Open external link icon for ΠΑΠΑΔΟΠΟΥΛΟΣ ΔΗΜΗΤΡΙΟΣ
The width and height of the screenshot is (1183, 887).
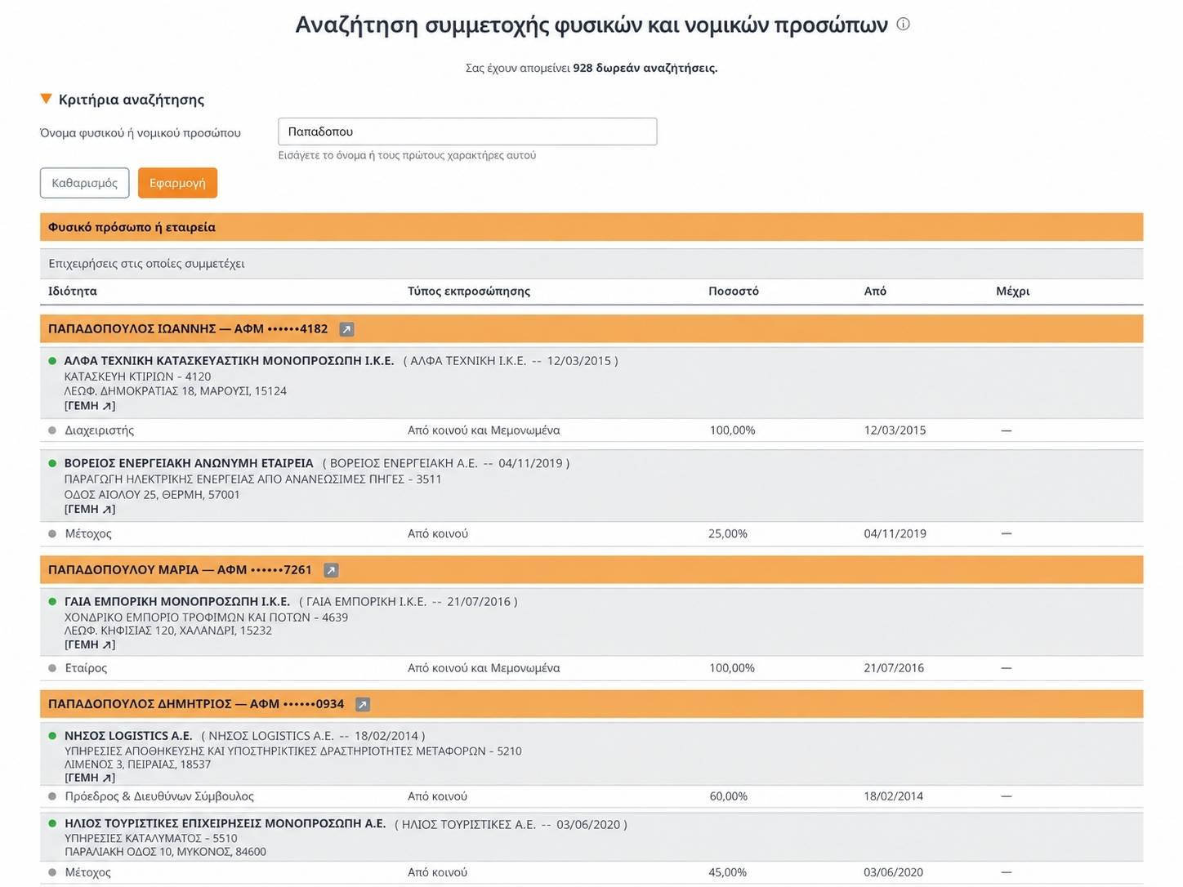363,704
